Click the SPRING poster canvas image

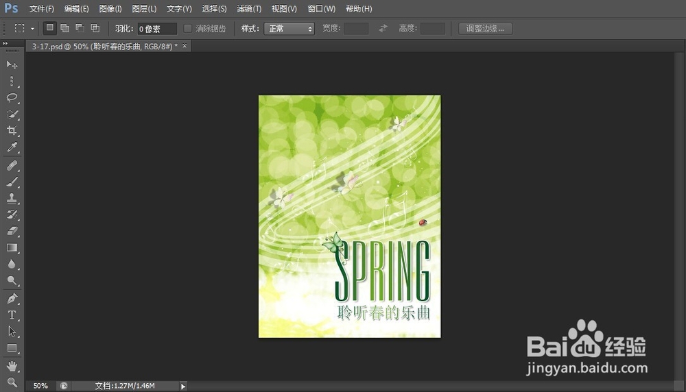[350, 217]
